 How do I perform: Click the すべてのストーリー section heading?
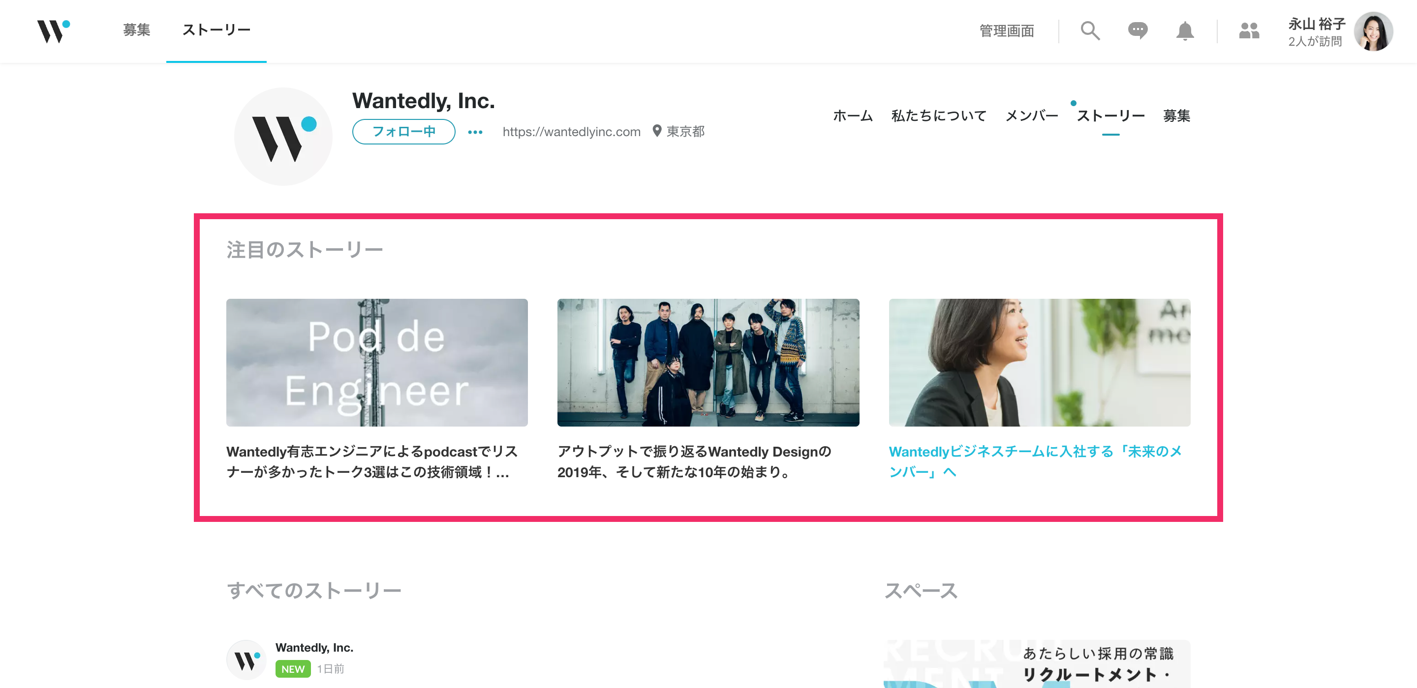click(314, 590)
